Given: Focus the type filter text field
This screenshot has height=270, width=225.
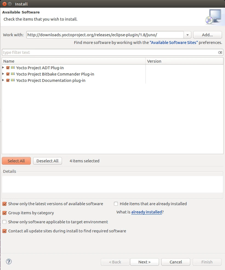Looking at the screenshot, I should pyautogui.click(x=110, y=52).
